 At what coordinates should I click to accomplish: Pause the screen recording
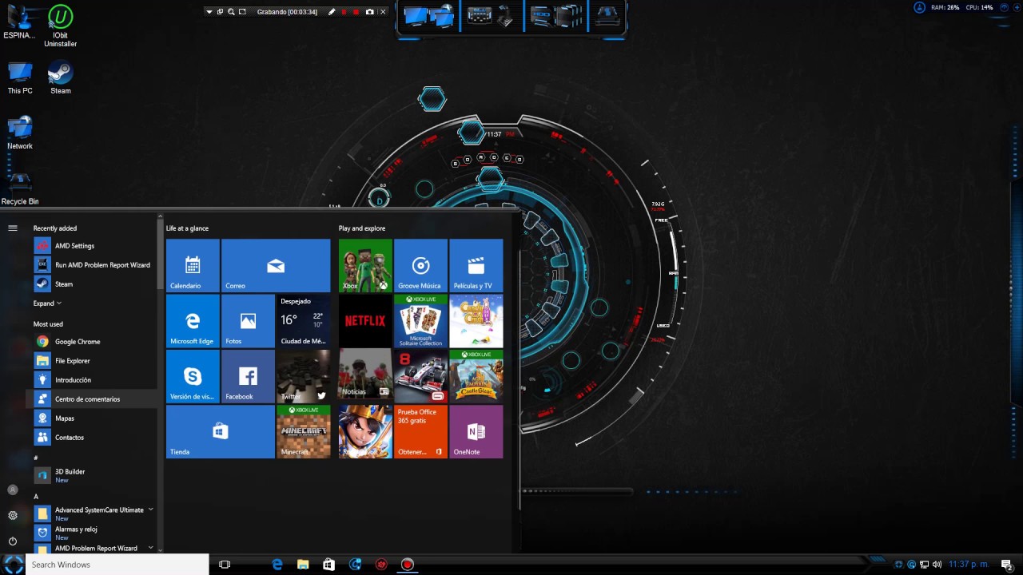[x=344, y=12]
